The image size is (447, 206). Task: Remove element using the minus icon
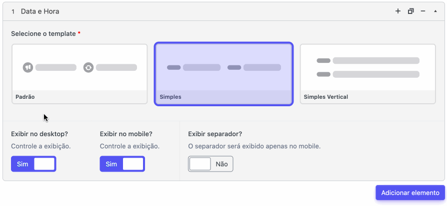click(423, 11)
